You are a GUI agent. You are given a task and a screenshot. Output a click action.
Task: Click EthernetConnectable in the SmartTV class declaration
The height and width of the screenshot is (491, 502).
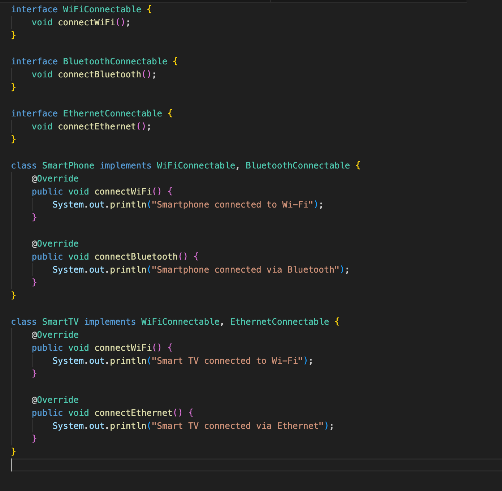279,322
